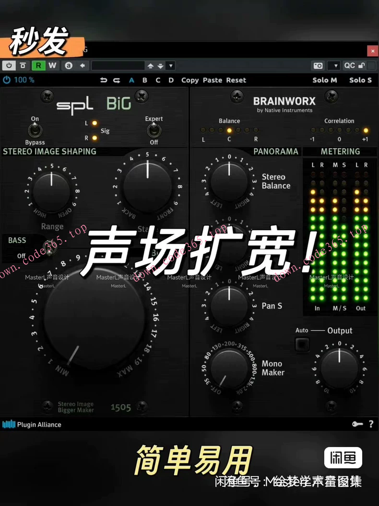Click the circled 'a' automation icon

point(69,65)
